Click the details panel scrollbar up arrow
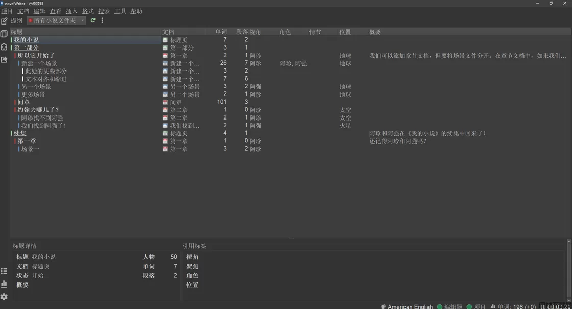Screen dimensions: 572x309 tap(569, 241)
